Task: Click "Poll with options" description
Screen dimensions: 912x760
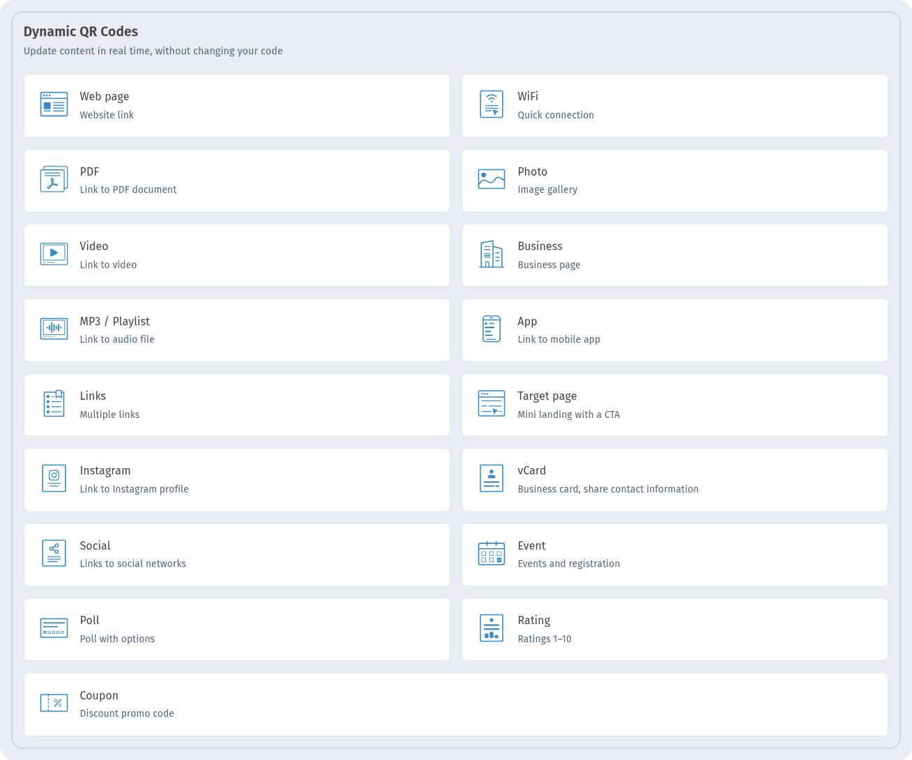Action: [x=117, y=639]
